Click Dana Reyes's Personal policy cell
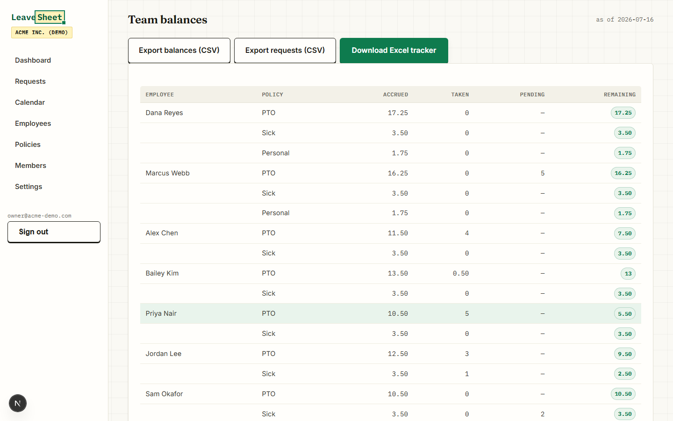Screen dimensions: 673x421 [276, 153]
